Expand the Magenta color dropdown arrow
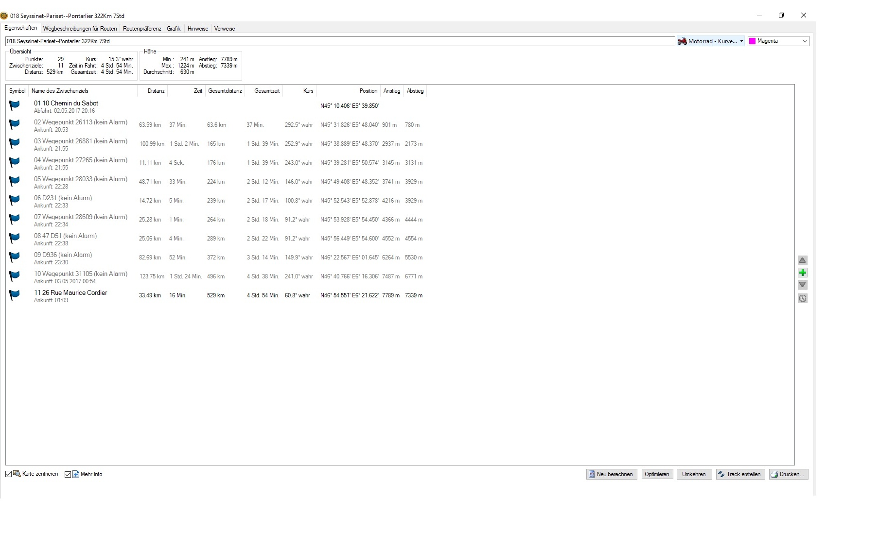896x533 pixels. pyautogui.click(x=805, y=41)
